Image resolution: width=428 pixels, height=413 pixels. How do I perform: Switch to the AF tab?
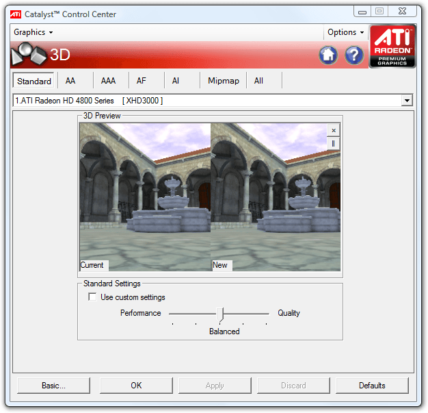click(x=142, y=81)
